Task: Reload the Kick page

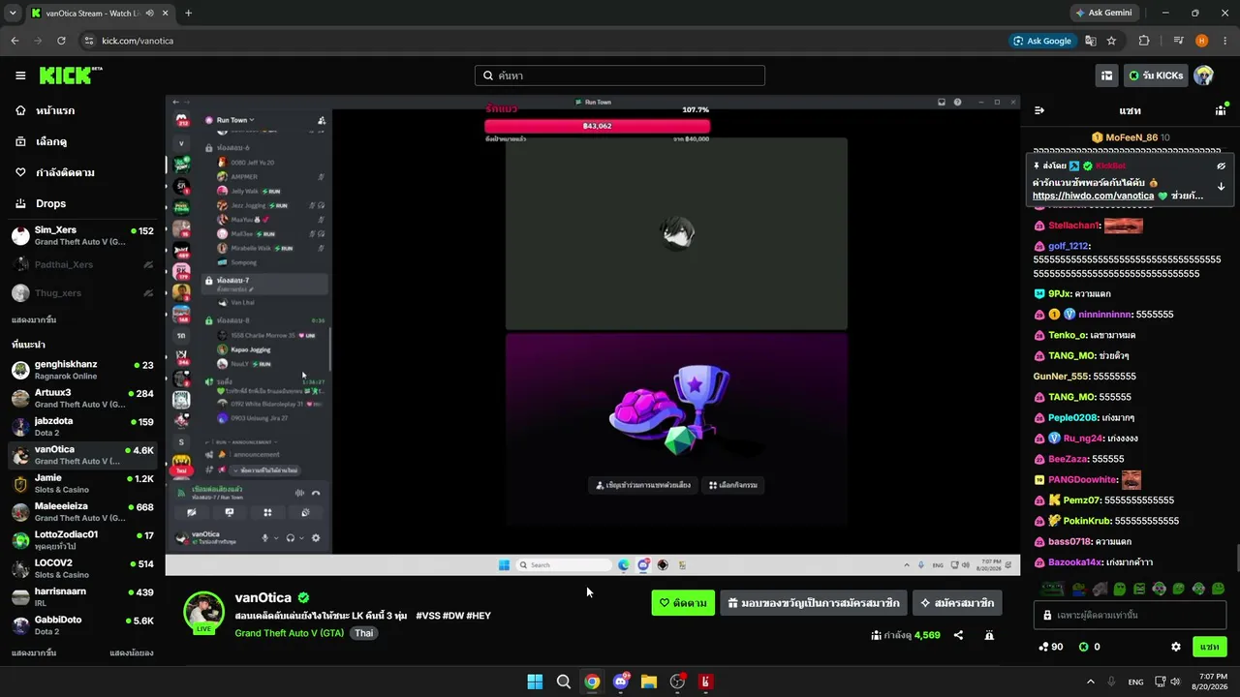Action: tap(61, 41)
